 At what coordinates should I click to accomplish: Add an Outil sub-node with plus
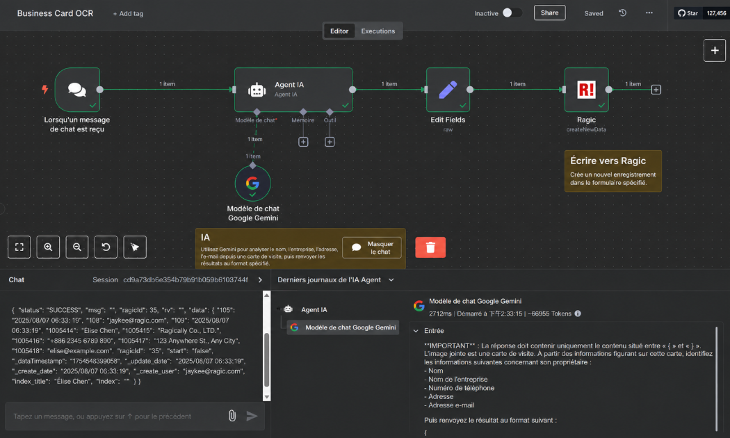tap(330, 142)
